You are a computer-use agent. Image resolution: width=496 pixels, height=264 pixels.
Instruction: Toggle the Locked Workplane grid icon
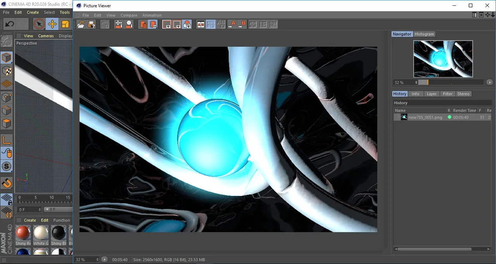(x=7, y=199)
